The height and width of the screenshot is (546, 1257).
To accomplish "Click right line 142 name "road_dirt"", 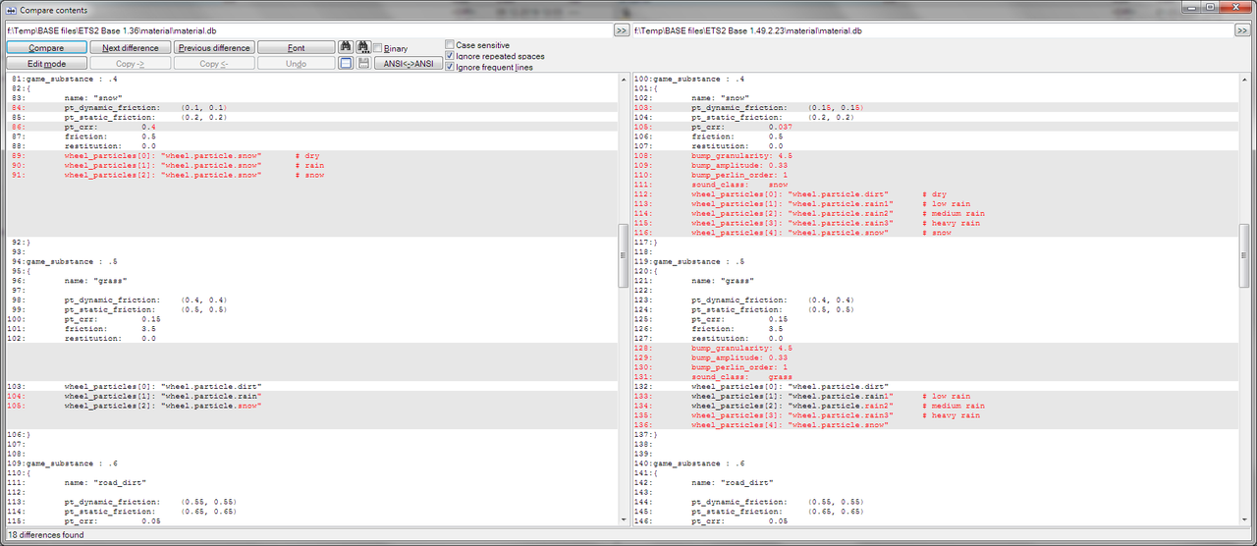I will click(937, 482).
